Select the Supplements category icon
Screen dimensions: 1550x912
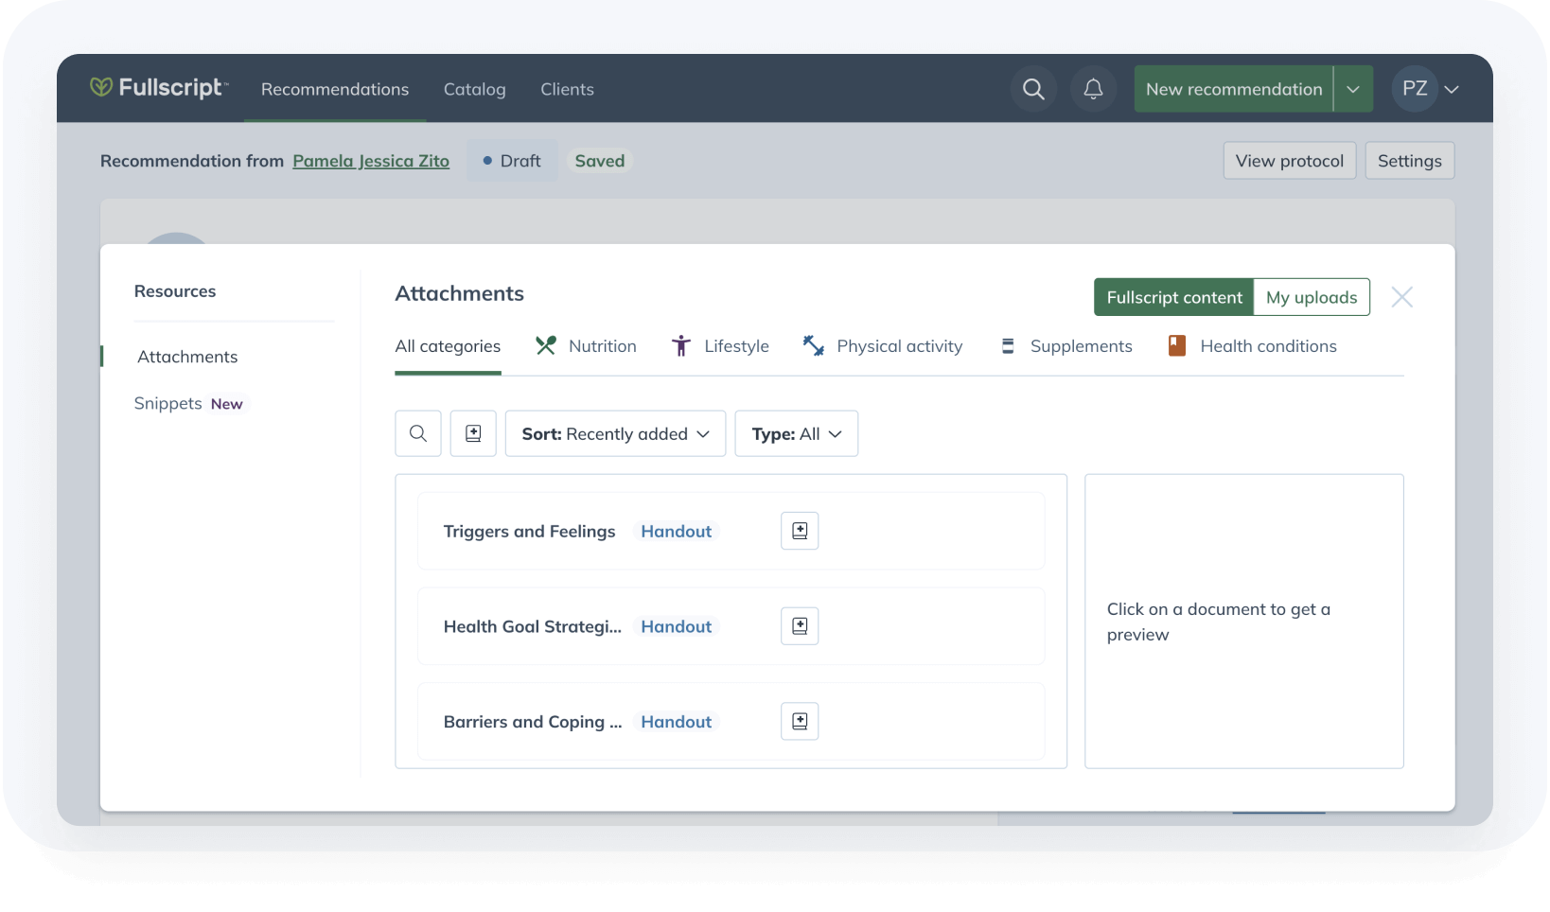click(x=1007, y=345)
